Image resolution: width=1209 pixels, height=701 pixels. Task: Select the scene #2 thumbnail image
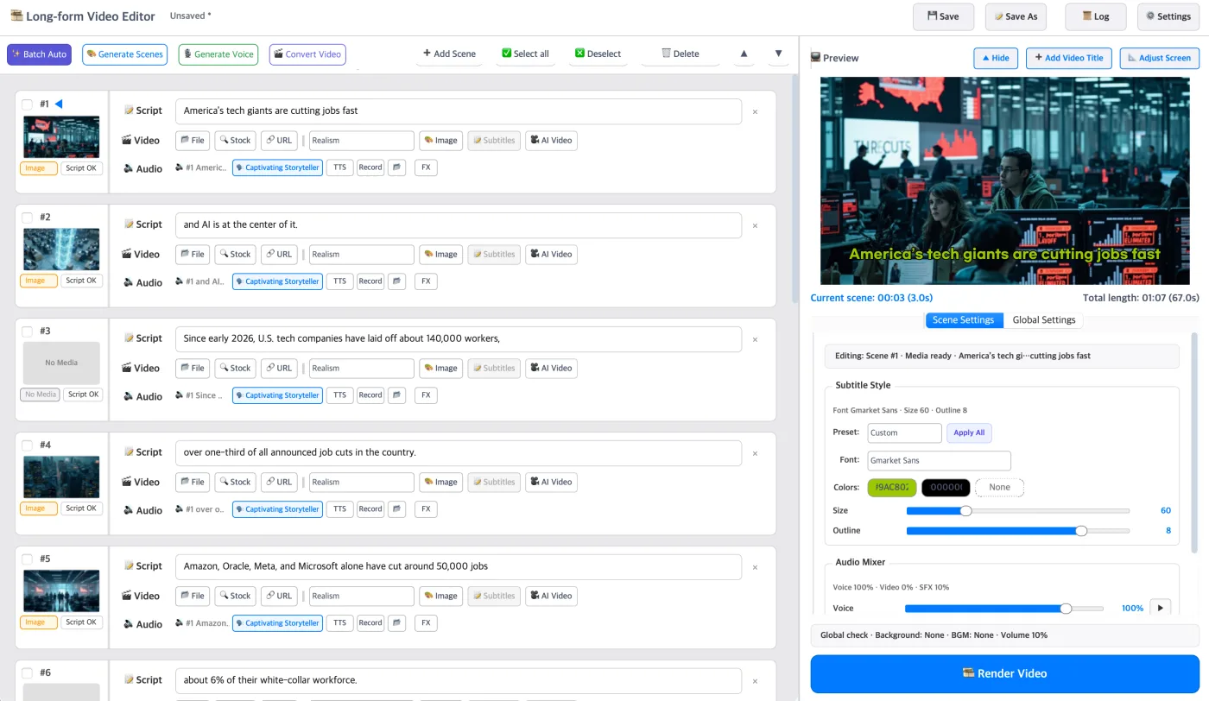61,249
